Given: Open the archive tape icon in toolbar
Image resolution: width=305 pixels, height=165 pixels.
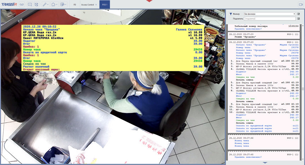Looking at the screenshot, I should click(x=22, y=5).
